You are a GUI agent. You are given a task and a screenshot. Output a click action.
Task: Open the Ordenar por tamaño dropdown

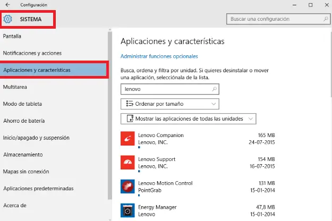click(x=170, y=104)
